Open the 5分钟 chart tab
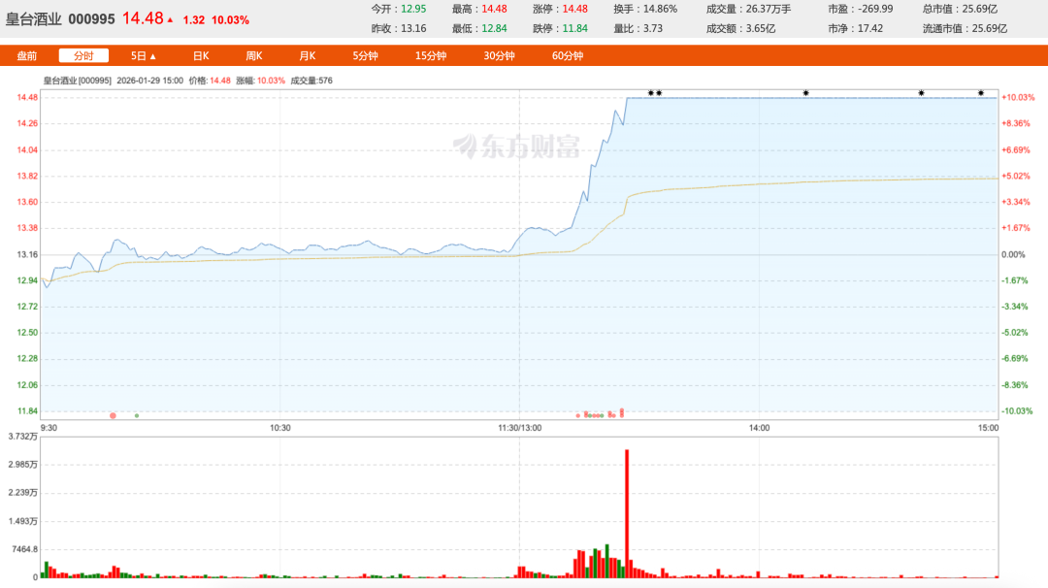 (365, 56)
